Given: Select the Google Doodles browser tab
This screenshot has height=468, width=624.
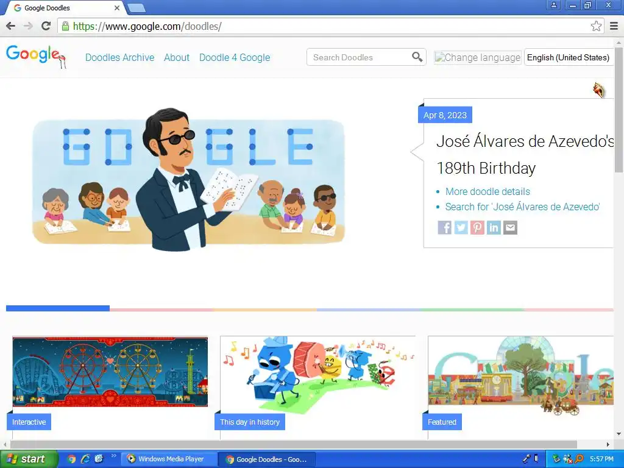Looking at the screenshot, I should (x=65, y=7).
